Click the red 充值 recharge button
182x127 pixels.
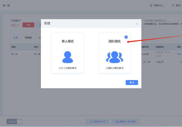pos(28,25)
